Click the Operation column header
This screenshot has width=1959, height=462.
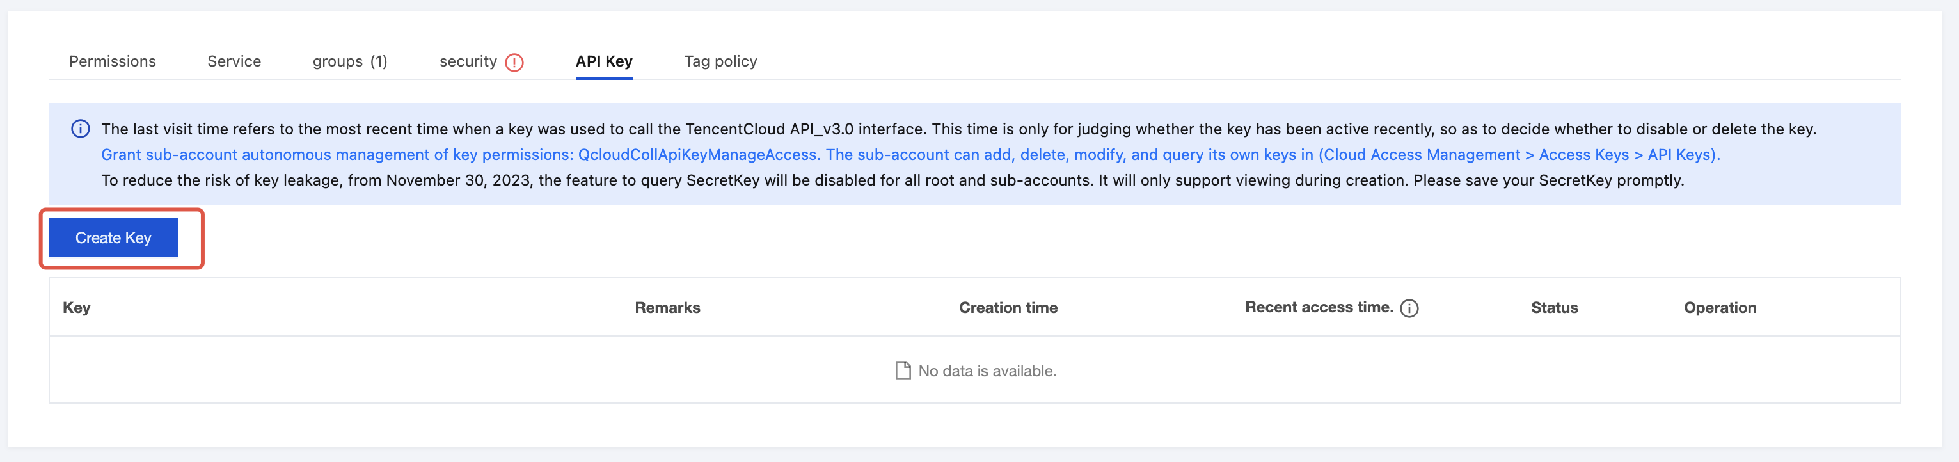pyautogui.click(x=1720, y=308)
